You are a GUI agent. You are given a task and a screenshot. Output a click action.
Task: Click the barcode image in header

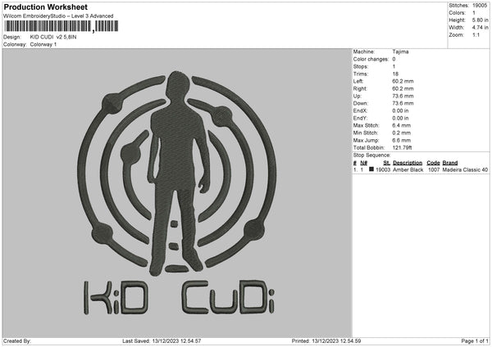point(61,26)
